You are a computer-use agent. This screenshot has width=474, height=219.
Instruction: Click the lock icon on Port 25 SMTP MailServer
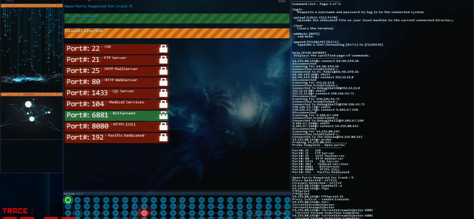pyautogui.click(x=164, y=70)
